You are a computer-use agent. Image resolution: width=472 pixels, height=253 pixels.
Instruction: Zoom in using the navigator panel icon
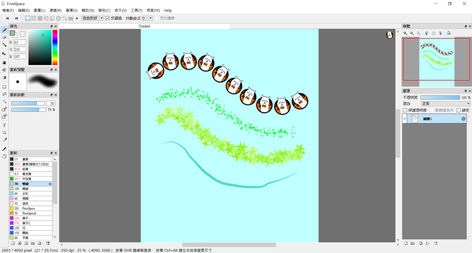coord(405,34)
